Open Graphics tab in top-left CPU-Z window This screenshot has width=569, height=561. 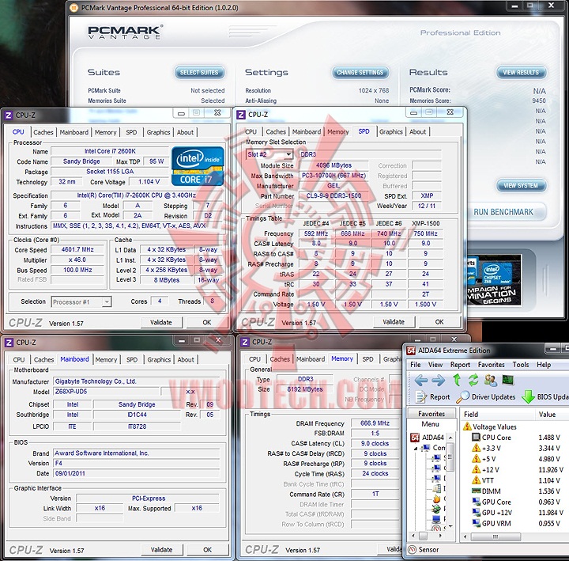pyautogui.click(x=158, y=132)
